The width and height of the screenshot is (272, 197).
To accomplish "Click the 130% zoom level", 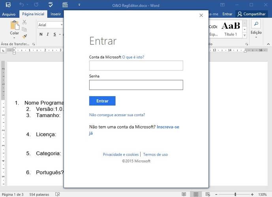I will pyautogui.click(x=262, y=194).
